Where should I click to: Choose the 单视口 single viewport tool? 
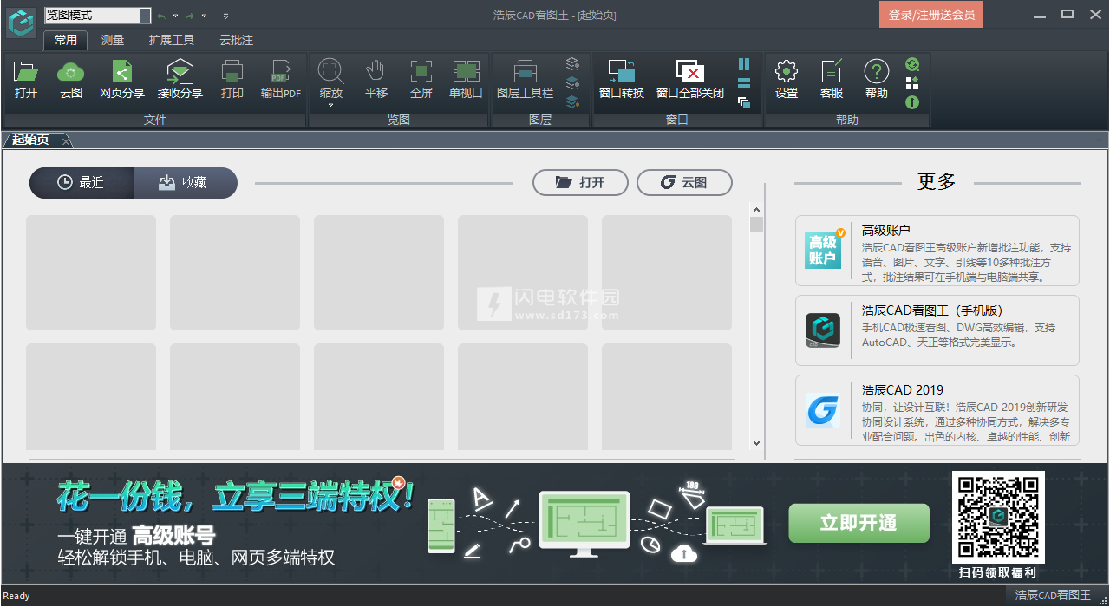[467, 80]
